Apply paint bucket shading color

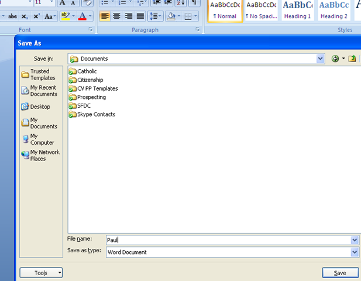click(171, 16)
